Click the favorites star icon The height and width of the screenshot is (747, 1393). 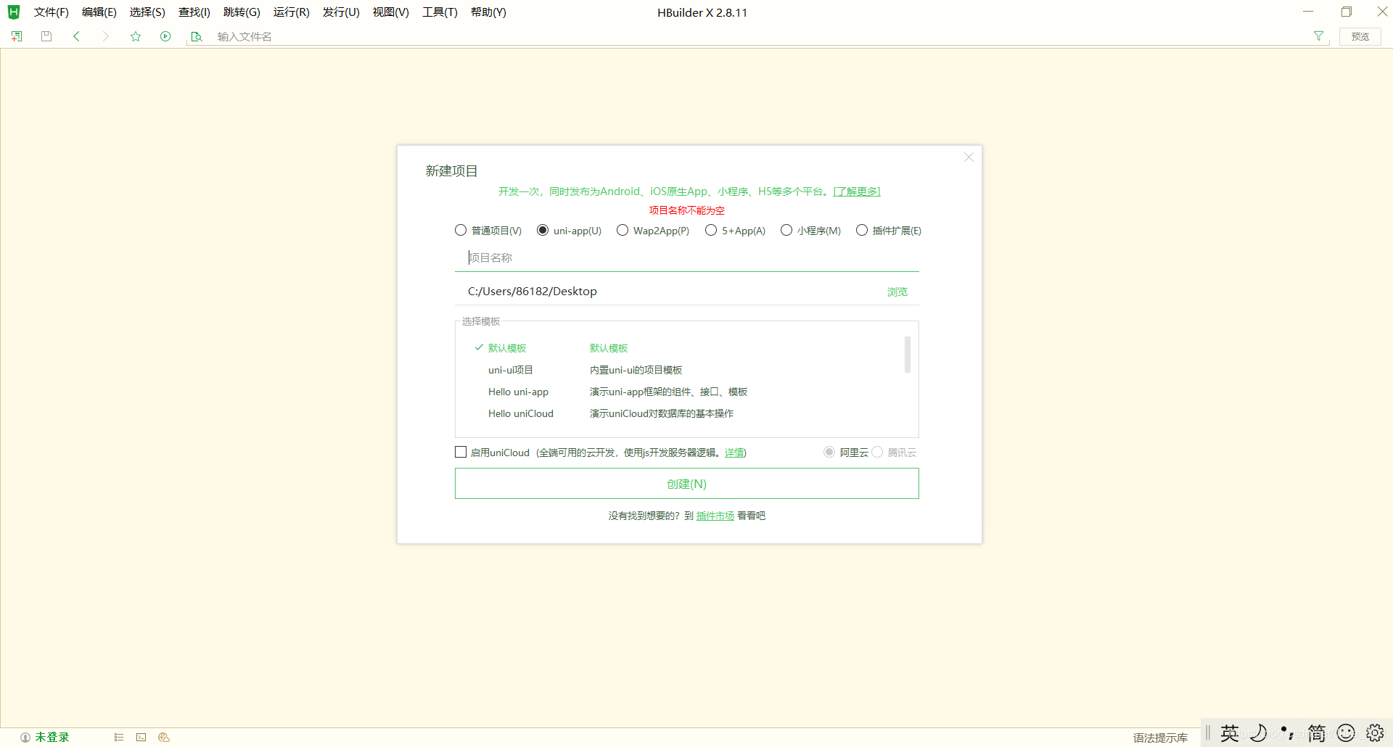(135, 36)
